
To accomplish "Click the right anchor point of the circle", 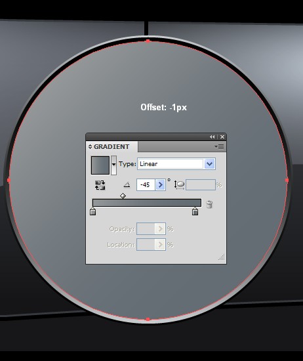I will (x=287, y=180).
